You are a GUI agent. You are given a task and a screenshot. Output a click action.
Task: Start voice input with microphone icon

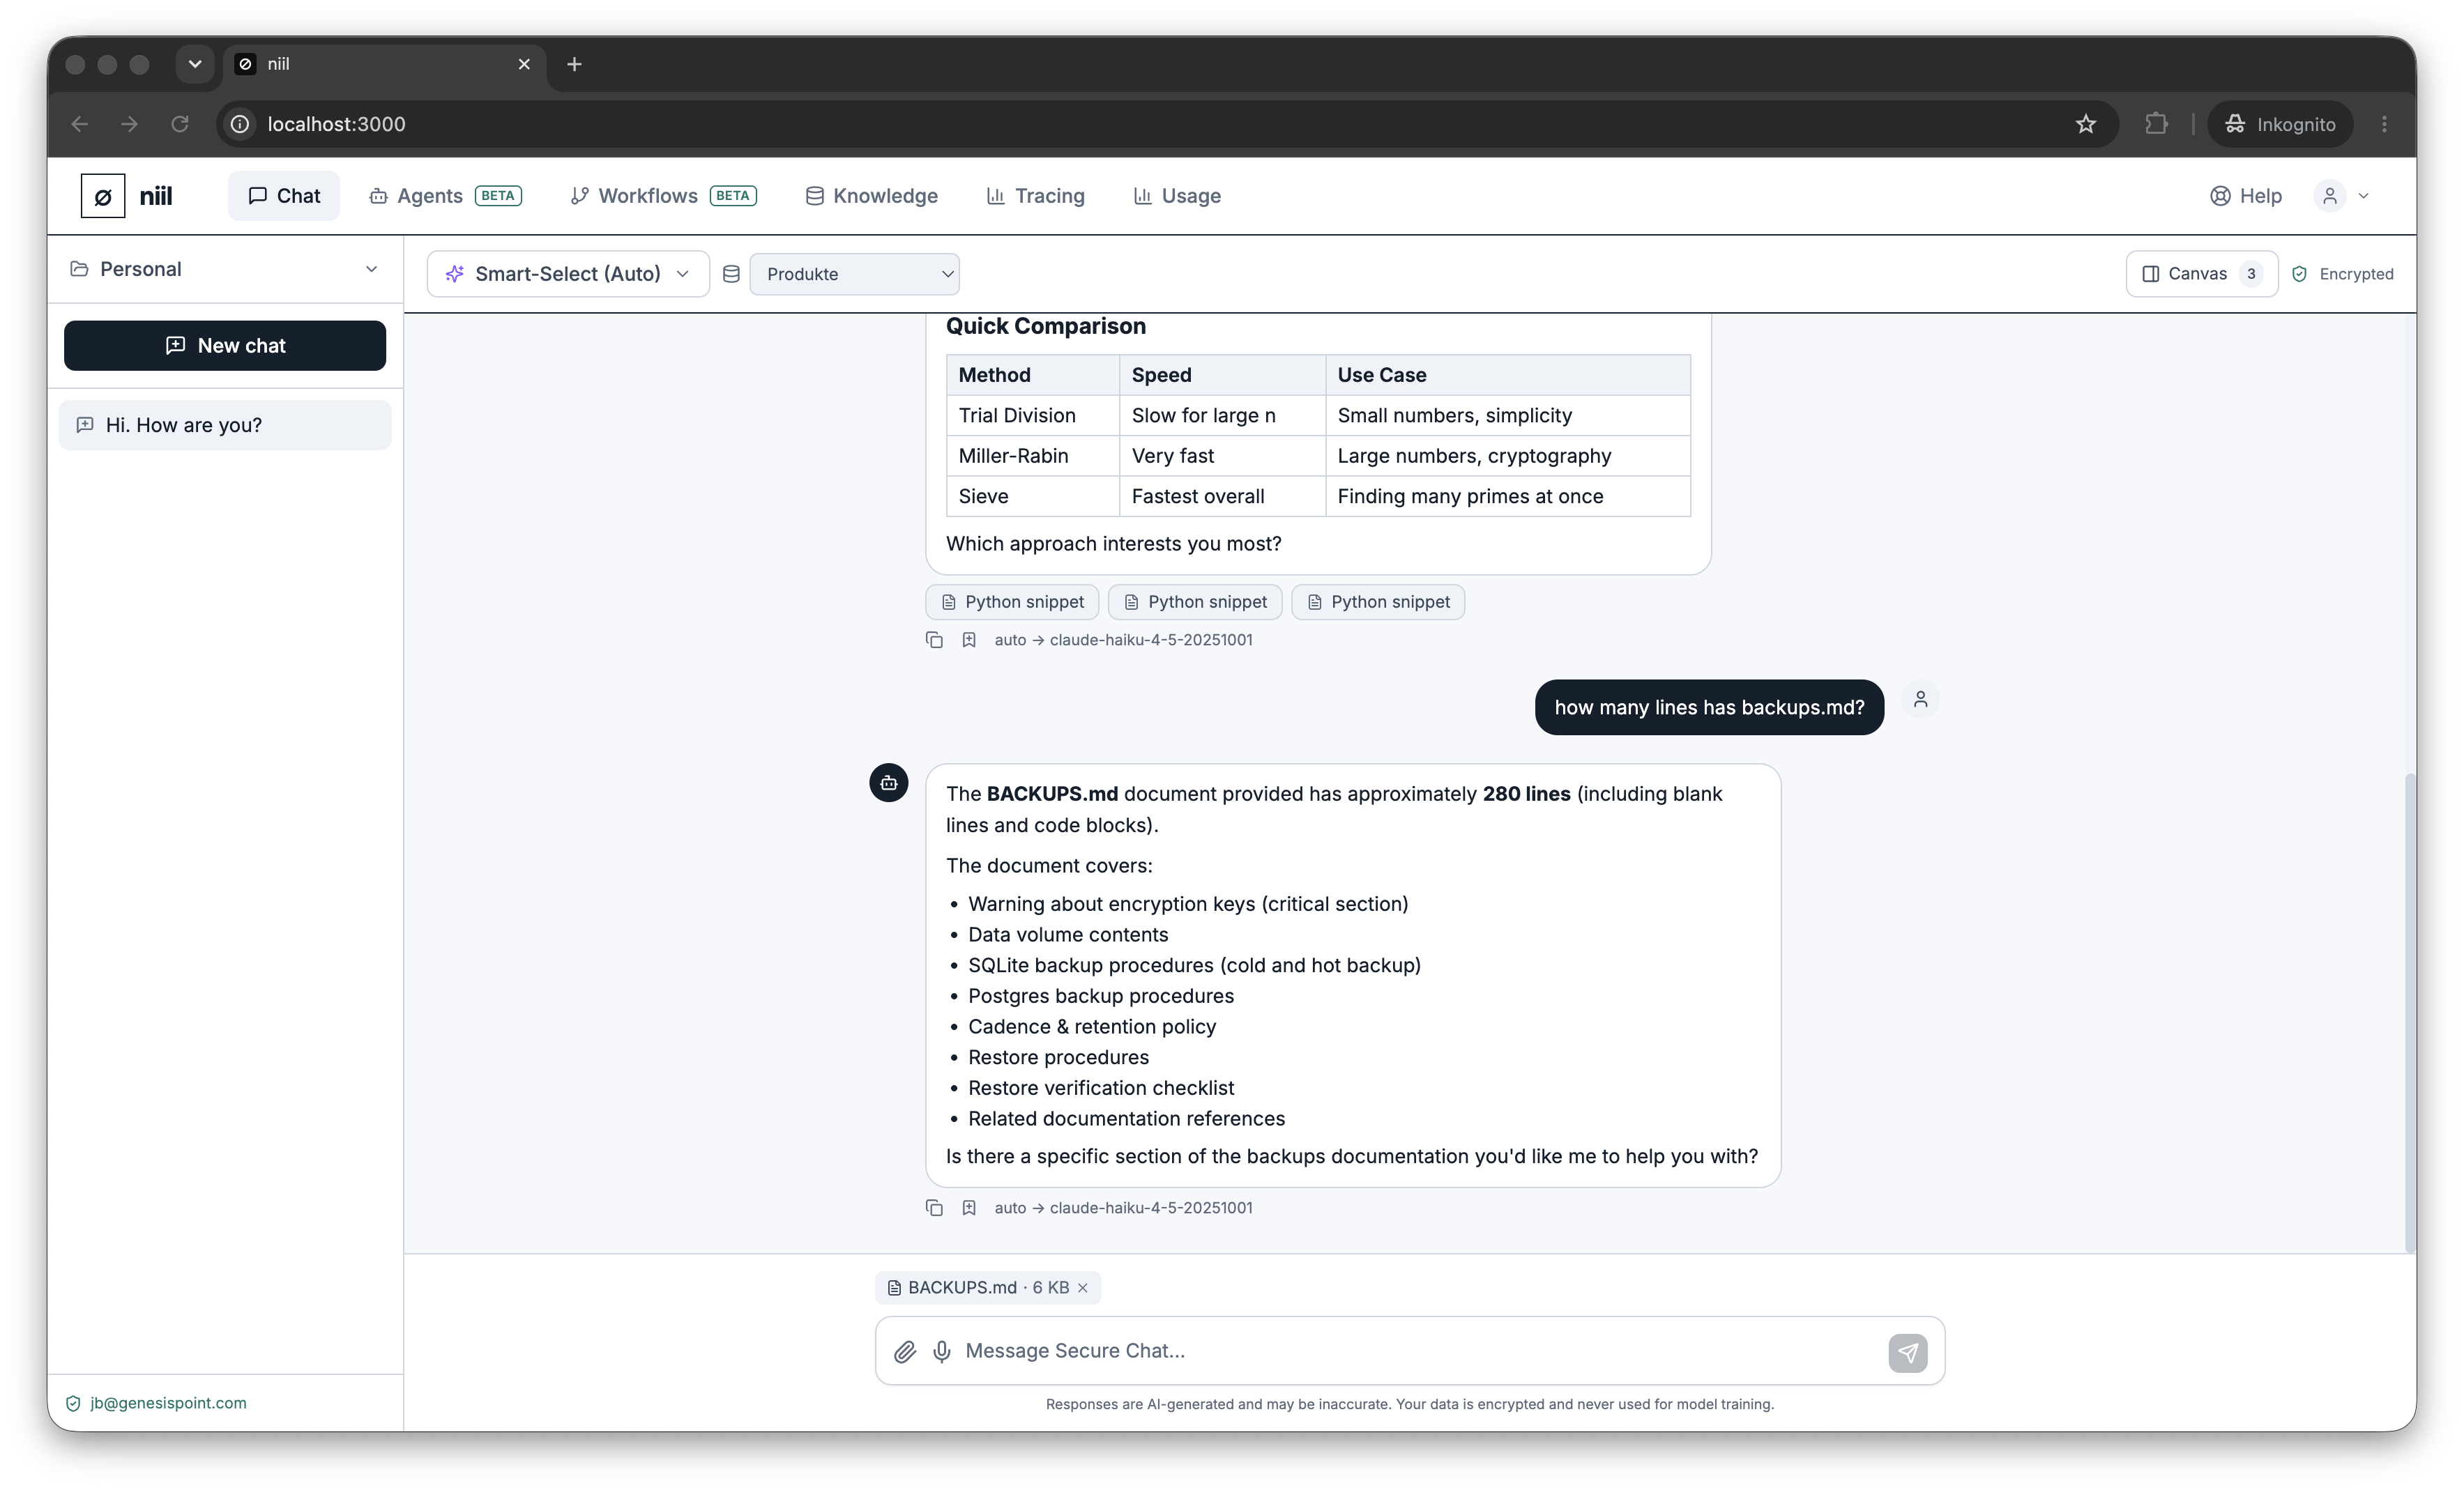click(x=942, y=1351)
